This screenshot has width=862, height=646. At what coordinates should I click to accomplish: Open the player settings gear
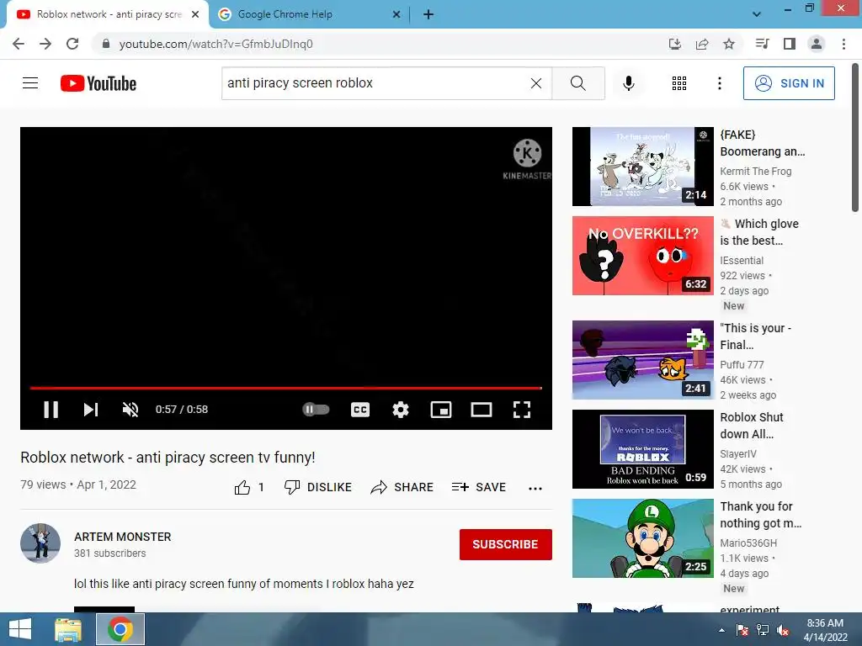click(400, 410)
